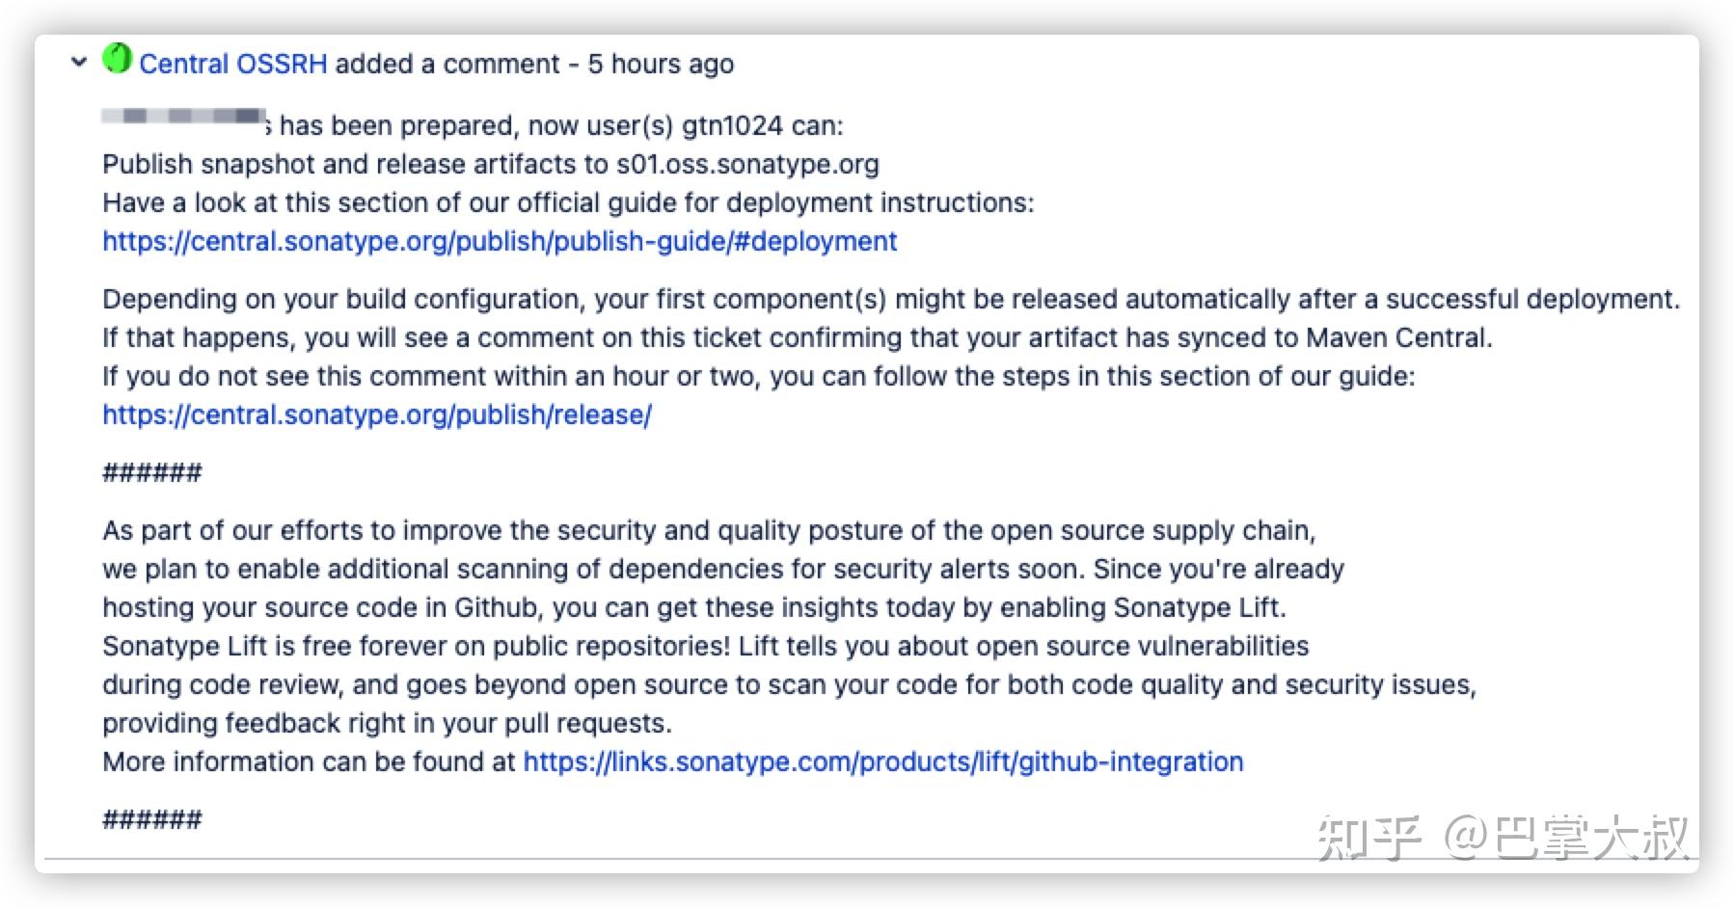Screen dimensions: 1734x908
Task: Open the publish-guide deployment instructions link
Action: tap(500, 241)
